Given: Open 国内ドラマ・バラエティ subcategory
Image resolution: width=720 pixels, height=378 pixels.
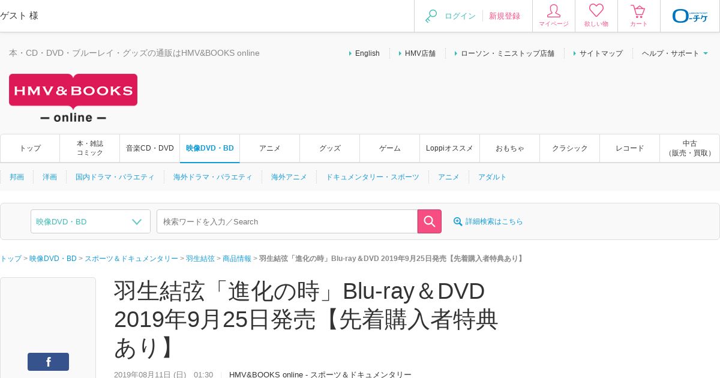Looking at the screenshot, I should coord(115,177).
